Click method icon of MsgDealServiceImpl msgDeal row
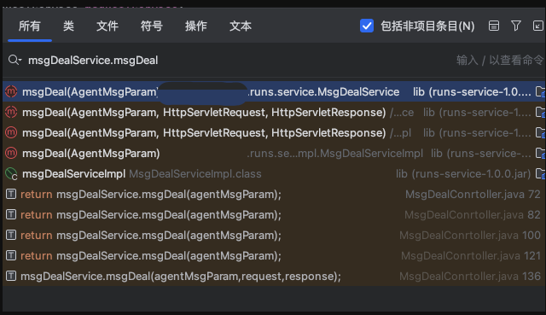 (x=11, y=154)
